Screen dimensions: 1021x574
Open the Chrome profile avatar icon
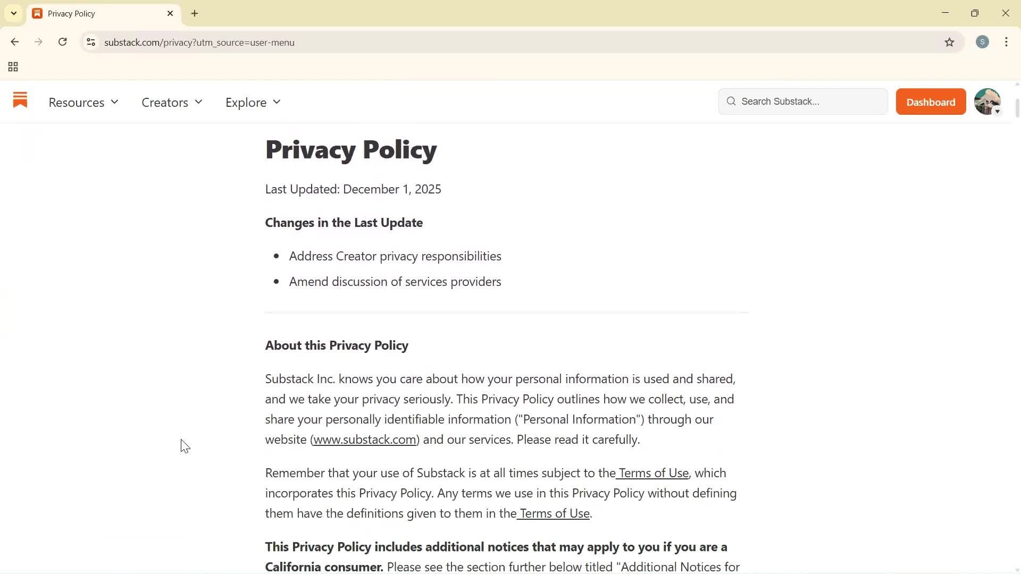click(982, 42)
